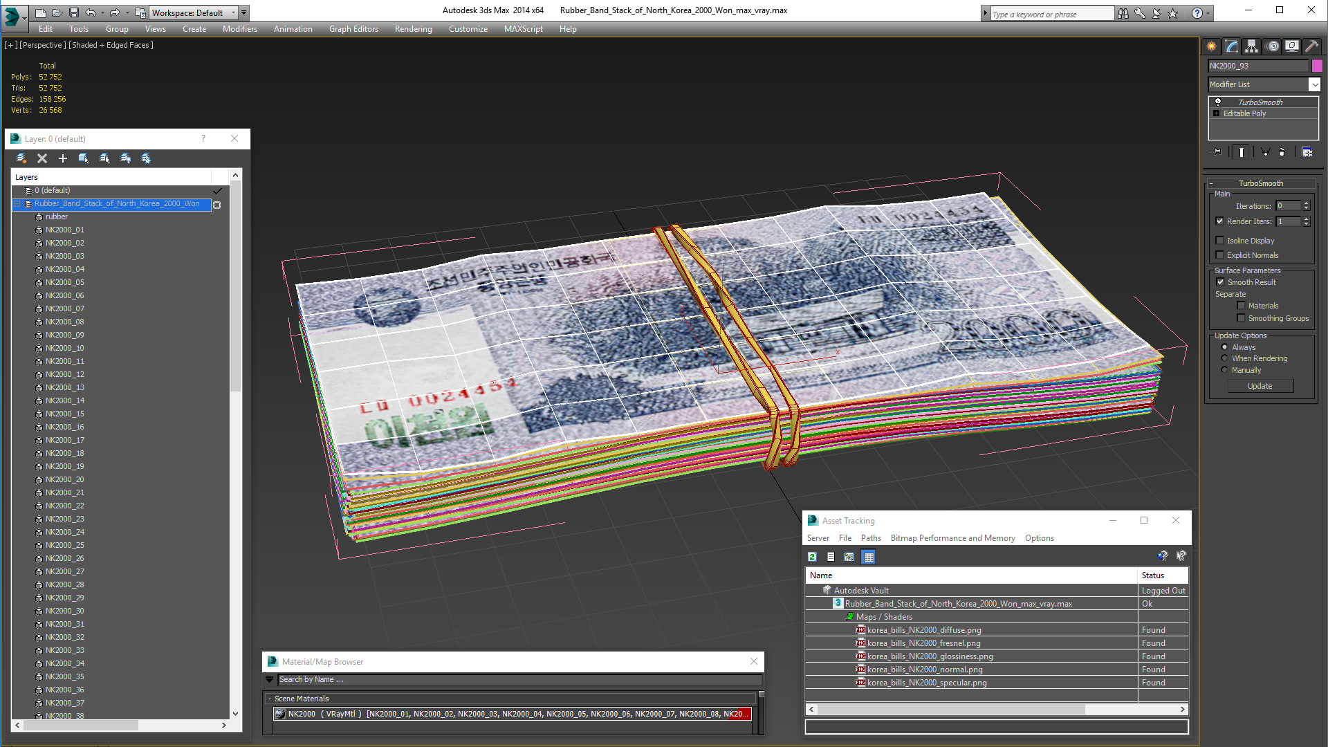Screen dimensions: 1328x747
Task: Click Add Selected Objects plus icon in Layer toolbar
Action: point(63,158)
